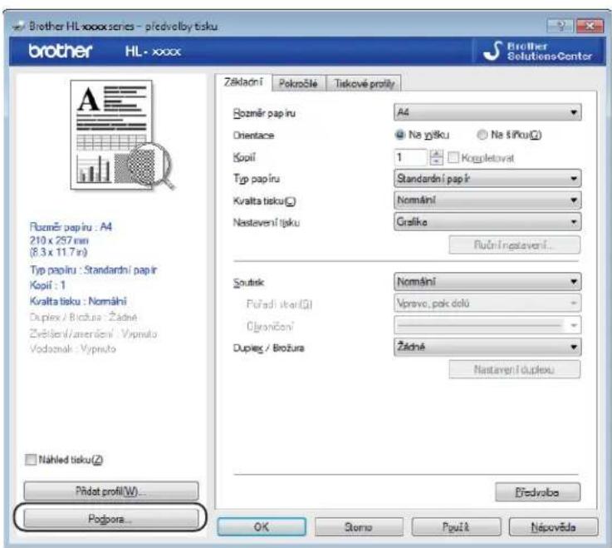Open the Typ papíru dropdown

487,179
